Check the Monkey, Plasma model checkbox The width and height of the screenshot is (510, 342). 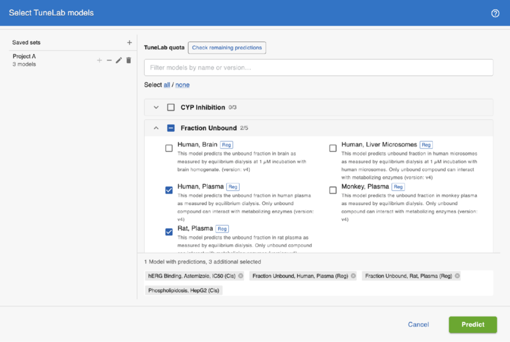coord(333,190)
